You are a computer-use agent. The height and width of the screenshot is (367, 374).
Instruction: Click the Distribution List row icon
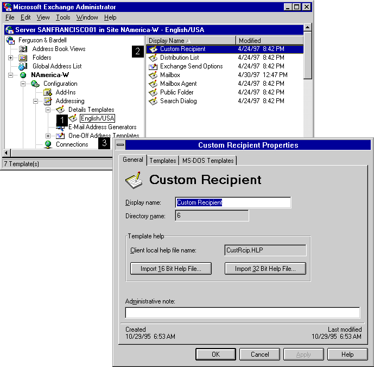[153, 58]
